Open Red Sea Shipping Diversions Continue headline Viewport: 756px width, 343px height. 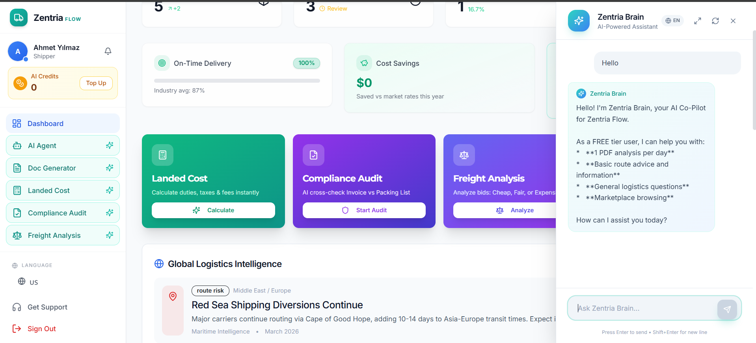click(x=277, y=305)
